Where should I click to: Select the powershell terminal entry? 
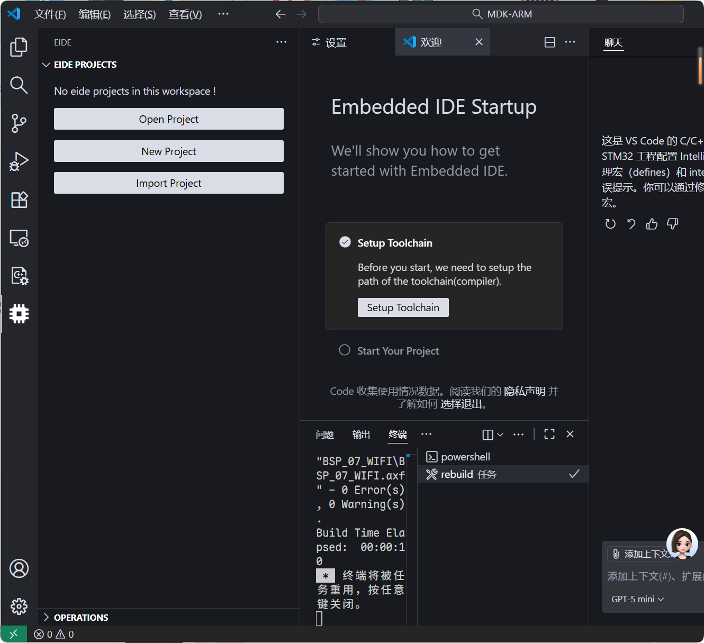pos(503,457)
